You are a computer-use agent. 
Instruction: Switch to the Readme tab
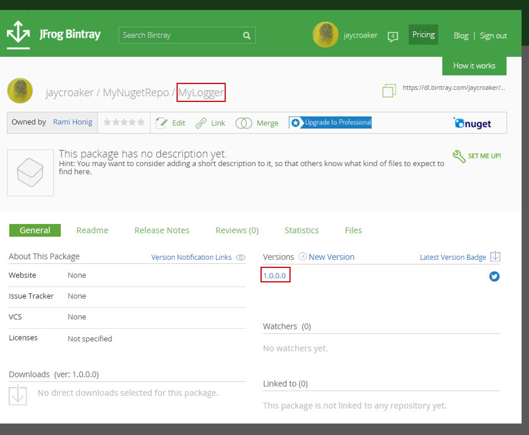tap(92, 230)
